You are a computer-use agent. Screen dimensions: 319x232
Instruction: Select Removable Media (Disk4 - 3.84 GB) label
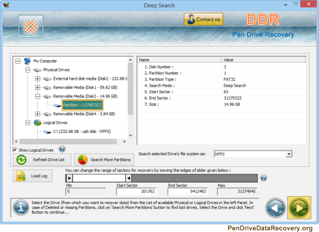coord(84,114)
